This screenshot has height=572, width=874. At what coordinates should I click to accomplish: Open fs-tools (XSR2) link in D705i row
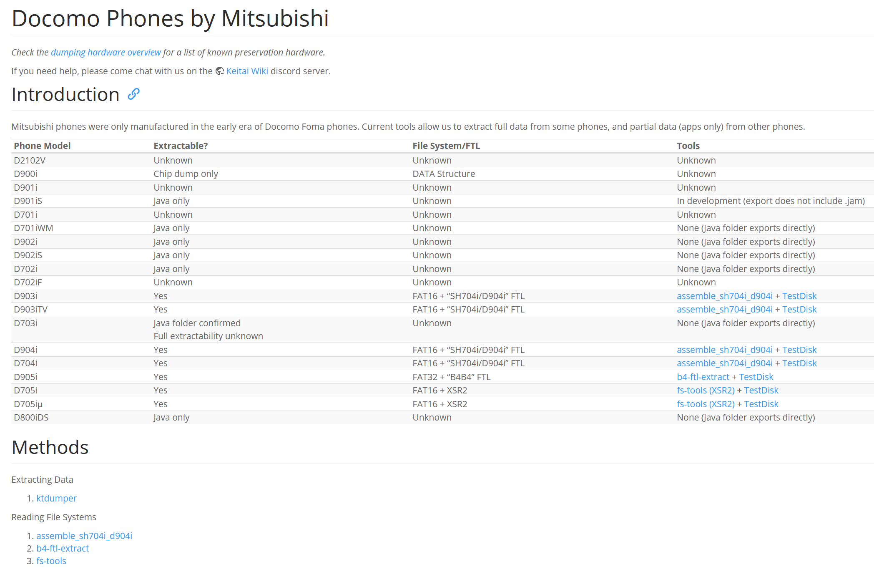coord(705,391)
